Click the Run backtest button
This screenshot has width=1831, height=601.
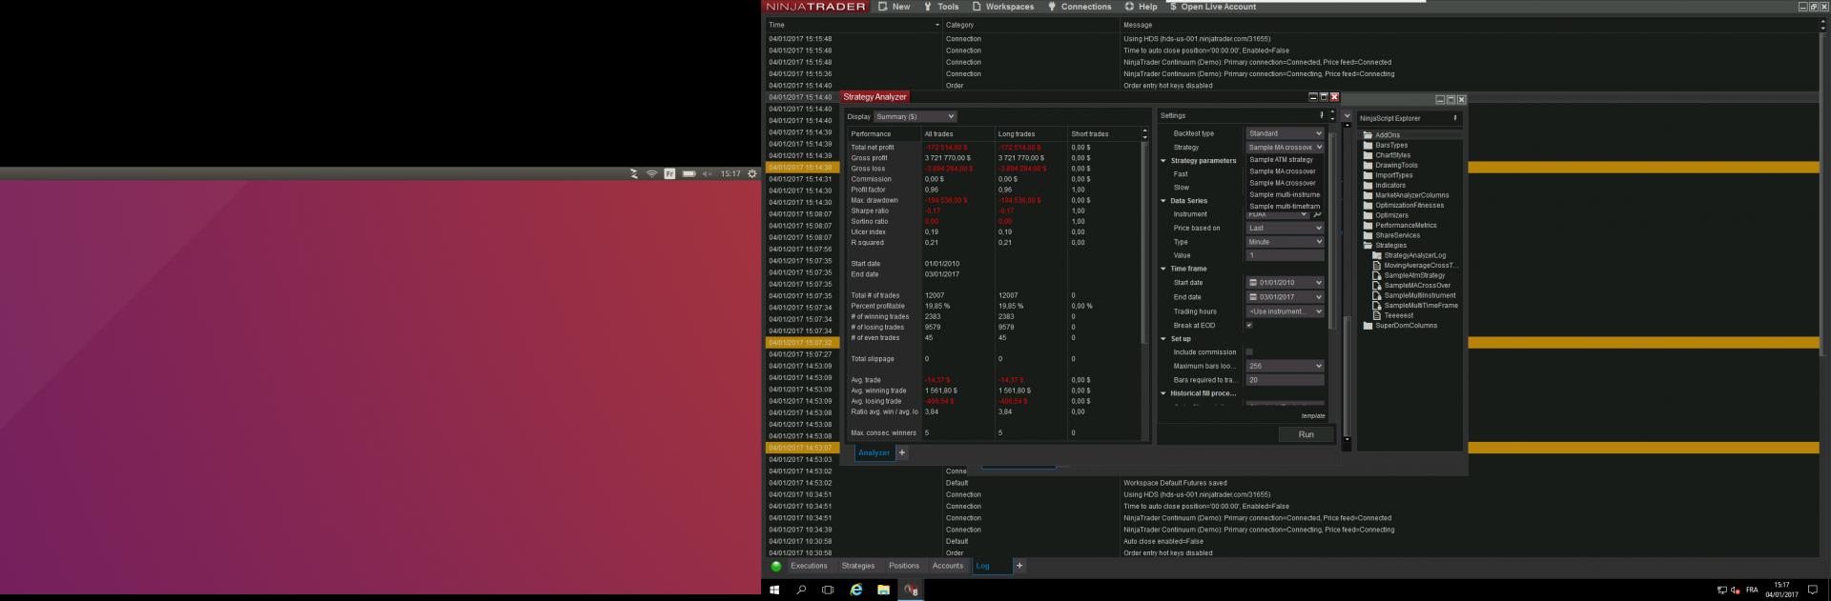1306,434
